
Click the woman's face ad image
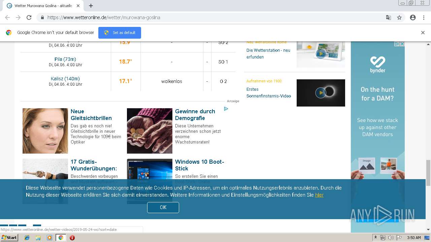click(x=45, y=131)
